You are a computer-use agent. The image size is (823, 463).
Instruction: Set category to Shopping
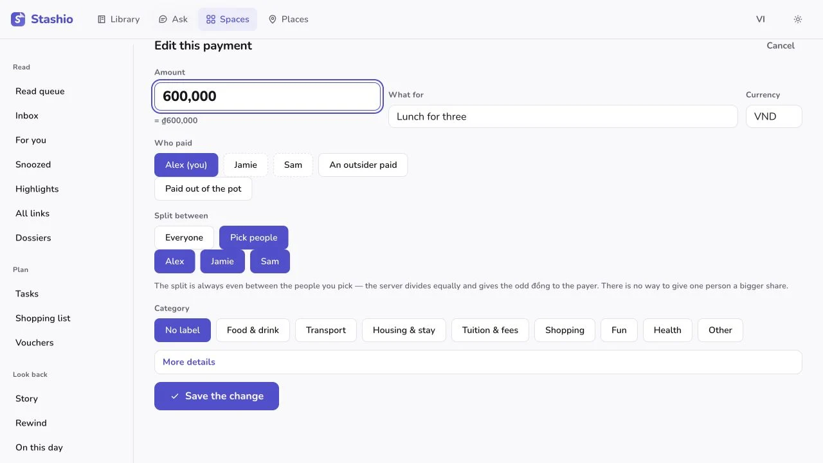[x=565, y=331]
